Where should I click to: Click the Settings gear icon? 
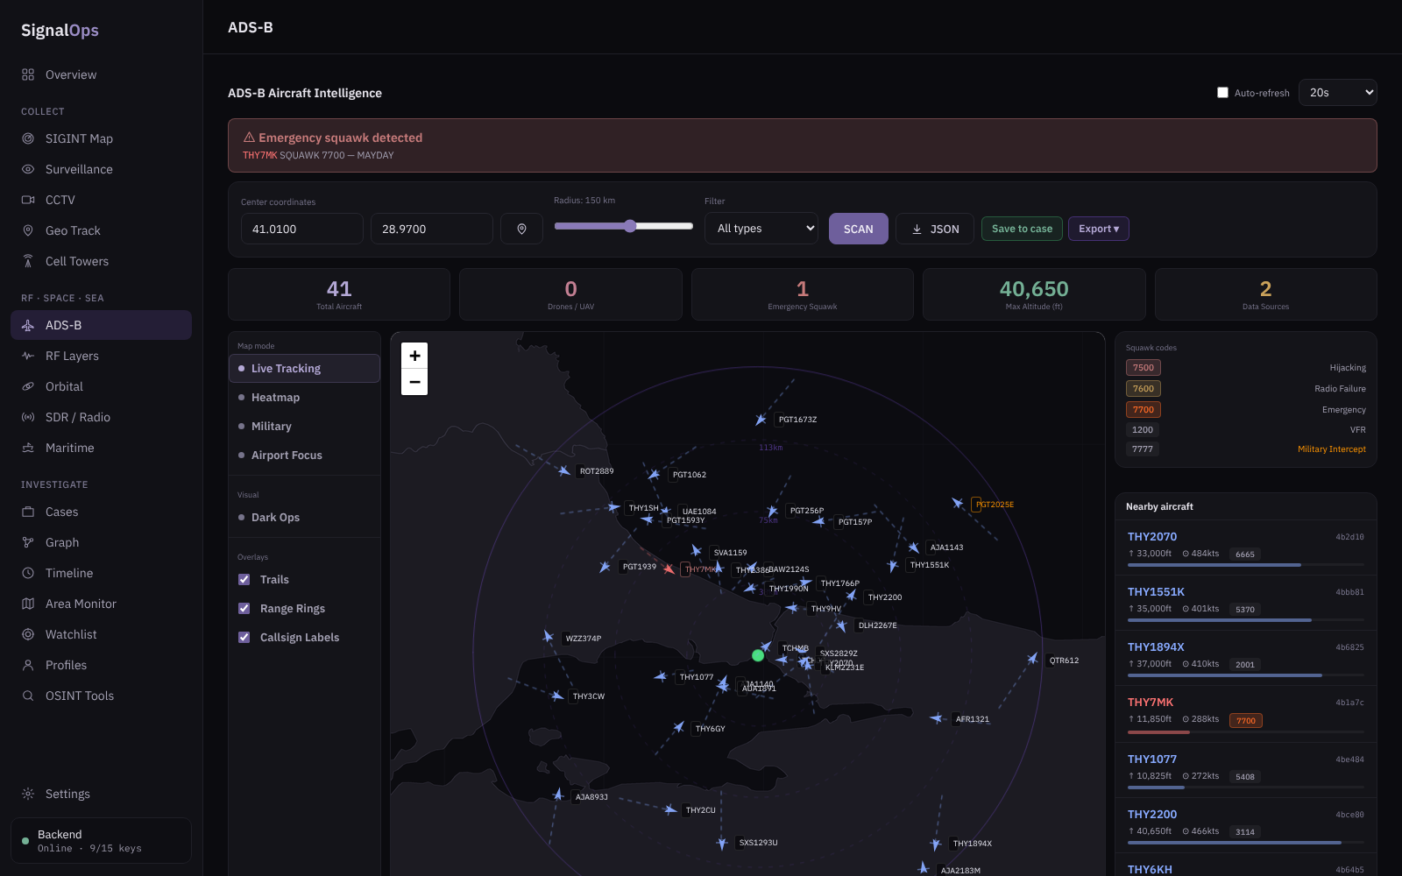pos(28,794)
